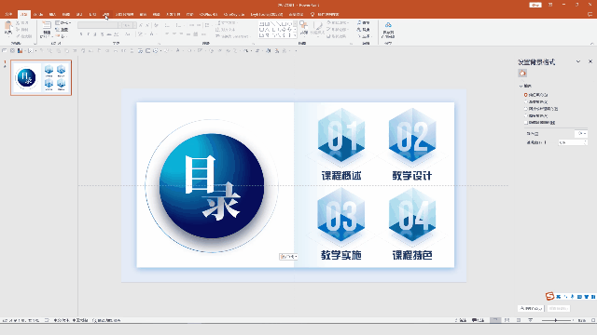597x335 pixels.
Task: Select the pattern fill radio option
Action: 525,115
